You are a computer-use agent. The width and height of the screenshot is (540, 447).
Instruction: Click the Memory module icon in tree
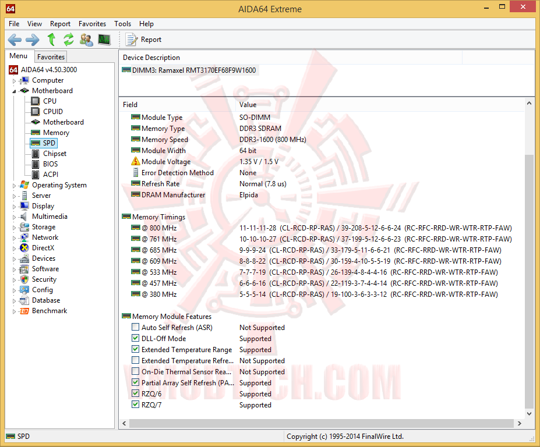click(36, 133)
